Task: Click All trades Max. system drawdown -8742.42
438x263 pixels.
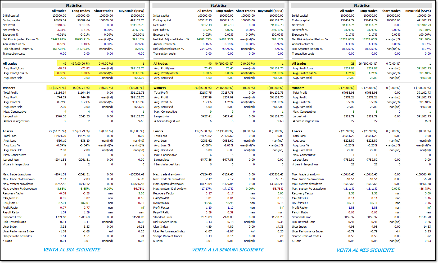Action: coord(60,184)
